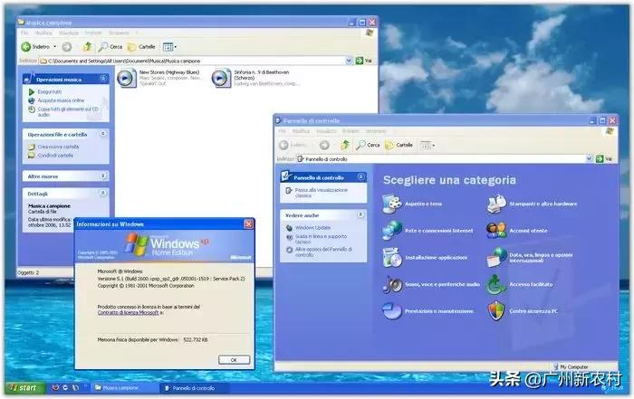Switch to Pannello di controllo taskbar button
The height and width of the screenshot is (399, 634).
(x=193, y=388)
